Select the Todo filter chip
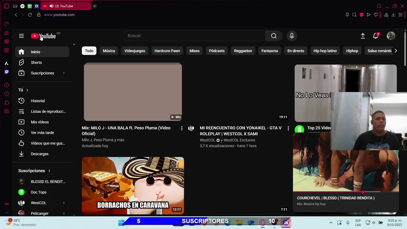This screenshot has width=407, height=229. [x=89, y=51]
